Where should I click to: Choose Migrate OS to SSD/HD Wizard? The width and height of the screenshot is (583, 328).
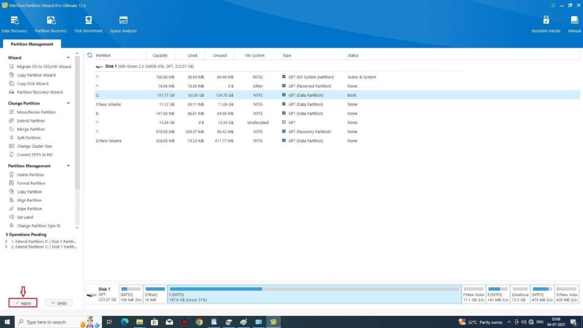tap(43, 67)
